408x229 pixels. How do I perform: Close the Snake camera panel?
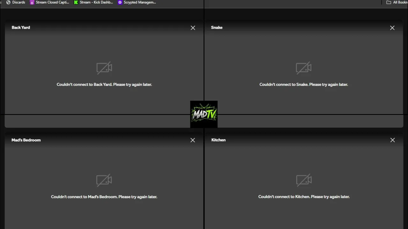(x=392, y=28)
